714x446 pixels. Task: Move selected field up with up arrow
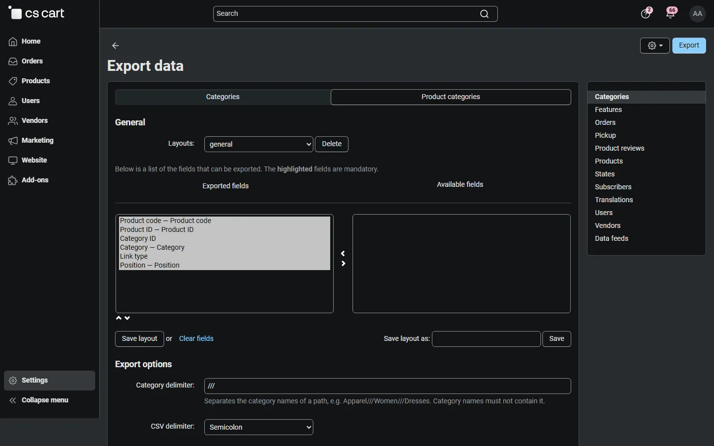(119, 318)
